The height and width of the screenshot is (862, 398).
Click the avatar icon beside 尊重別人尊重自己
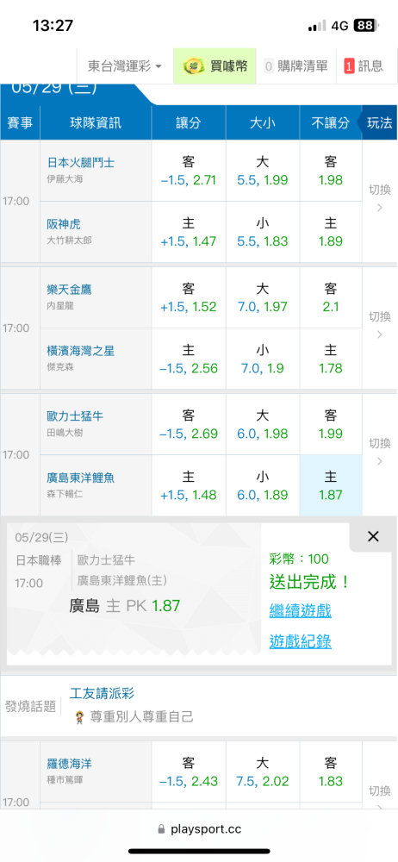(x=80, y=717)
